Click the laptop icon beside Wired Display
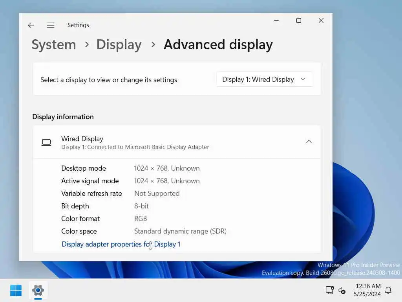Image resolution: width=402 pixels, height=302 pixels. tap(46, 142)
